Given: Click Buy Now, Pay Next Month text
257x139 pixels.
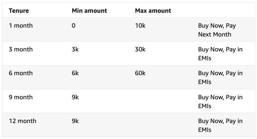Looking at the screenshot, I should click(x=217, y=30).
